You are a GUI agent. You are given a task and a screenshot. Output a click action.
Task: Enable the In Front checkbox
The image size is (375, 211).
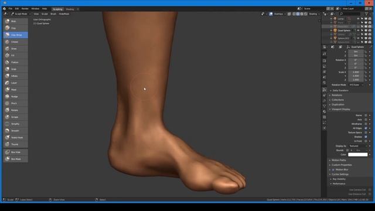pyautogui.click(x=366, y=141)
